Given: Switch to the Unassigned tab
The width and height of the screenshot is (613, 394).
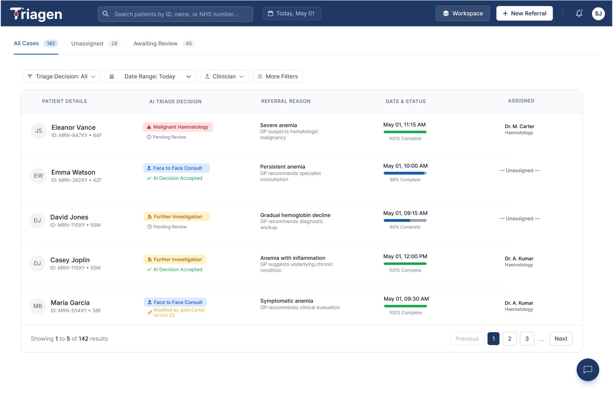Looking at the screenshot, I should click(96, 44).
